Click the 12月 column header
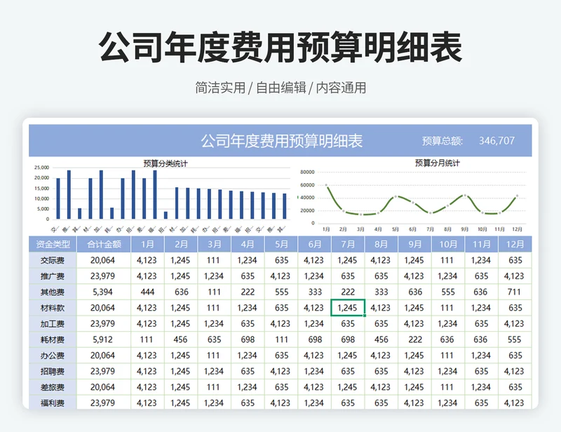Viewport: 561px width, 432px height. (515, 245)
